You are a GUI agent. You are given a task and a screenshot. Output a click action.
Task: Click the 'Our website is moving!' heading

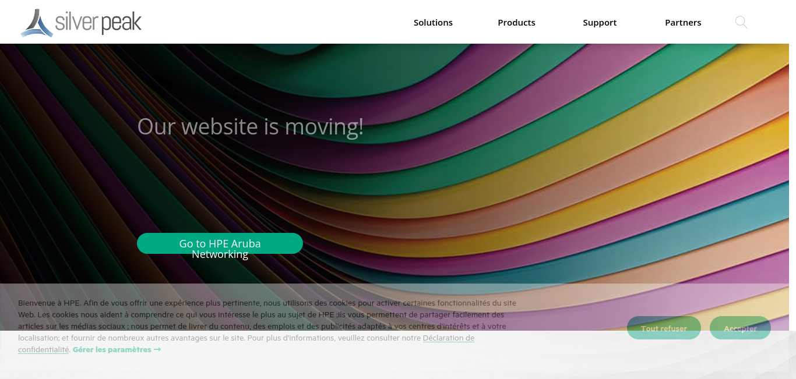(x=251, y=126)
